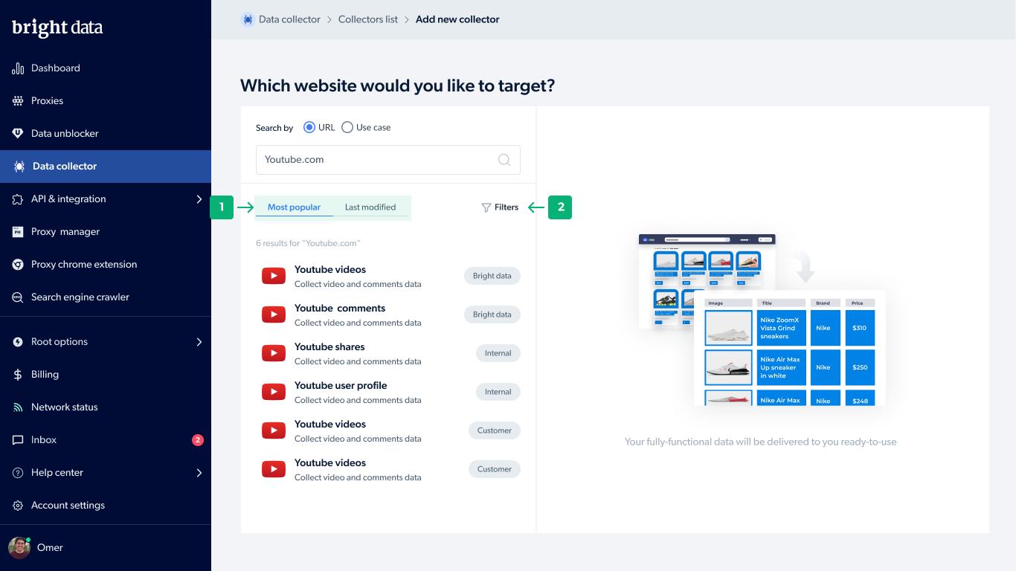The height and width of the screenshot is (571, 1016).
Task: Expand the Root options chevron
Action: 199,342
